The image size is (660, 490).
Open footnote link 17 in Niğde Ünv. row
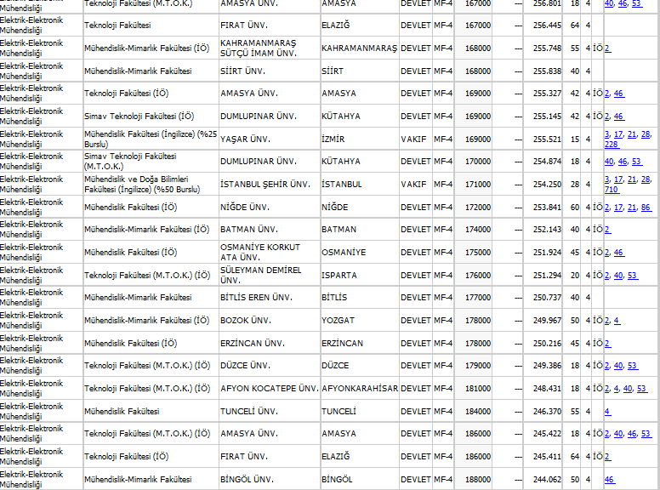[618, 207]
